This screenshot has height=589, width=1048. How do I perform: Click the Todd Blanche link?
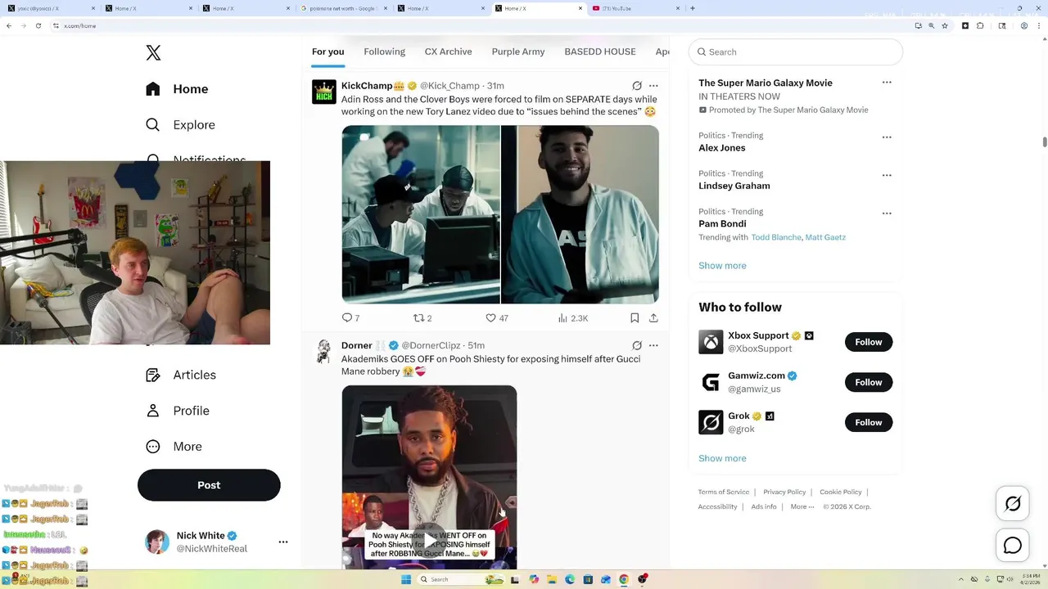(776, 237)
